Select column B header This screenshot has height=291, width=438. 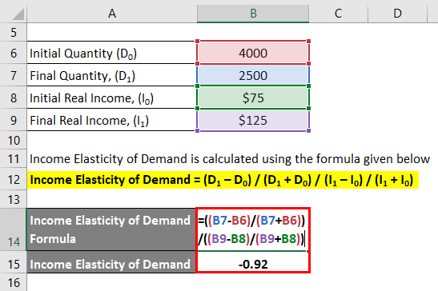coord(253,14)
